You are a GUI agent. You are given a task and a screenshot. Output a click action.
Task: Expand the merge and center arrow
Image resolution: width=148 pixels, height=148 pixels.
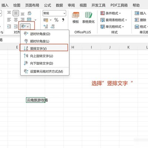tap(36, 20)
